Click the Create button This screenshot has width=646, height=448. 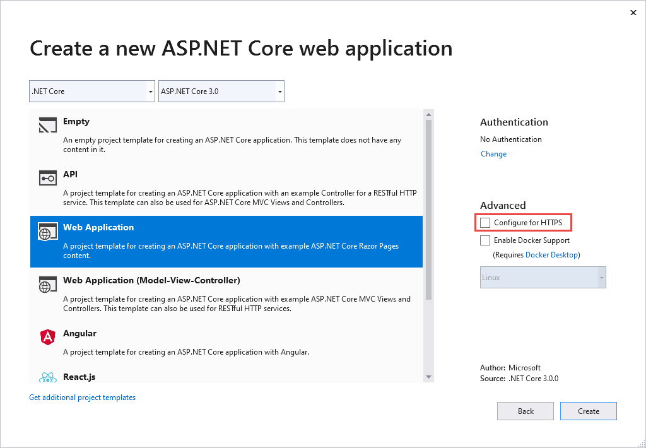coord(589,411)
